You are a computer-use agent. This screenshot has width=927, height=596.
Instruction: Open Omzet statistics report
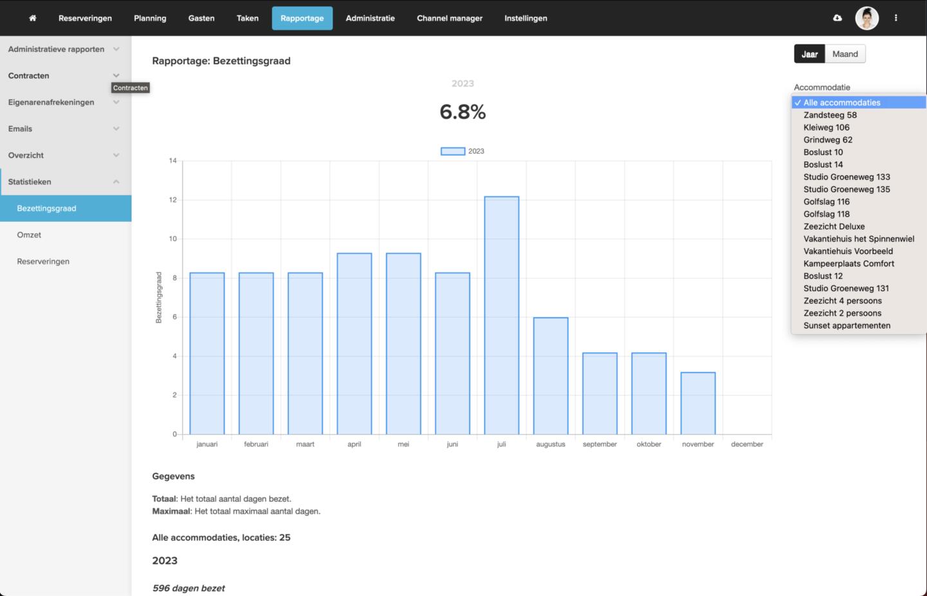pos(29,235)
